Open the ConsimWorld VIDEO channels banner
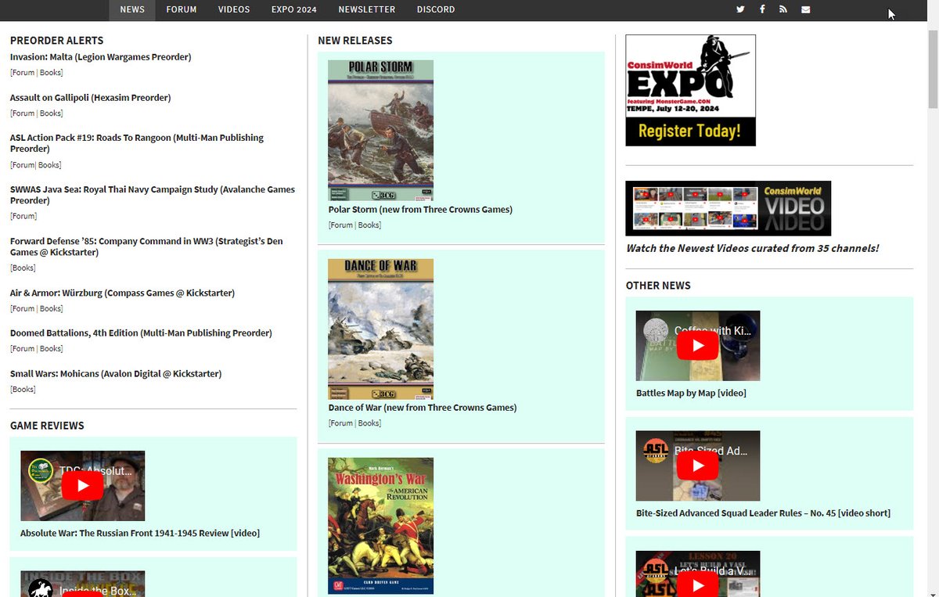 [x=728, y=208]
